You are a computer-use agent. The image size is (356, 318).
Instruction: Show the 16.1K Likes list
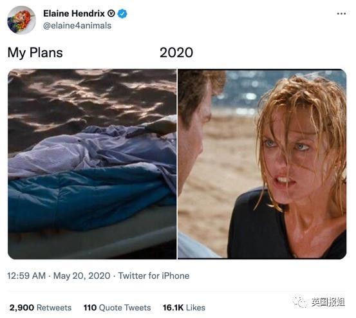pyautogui.click(x=184, y=308)
